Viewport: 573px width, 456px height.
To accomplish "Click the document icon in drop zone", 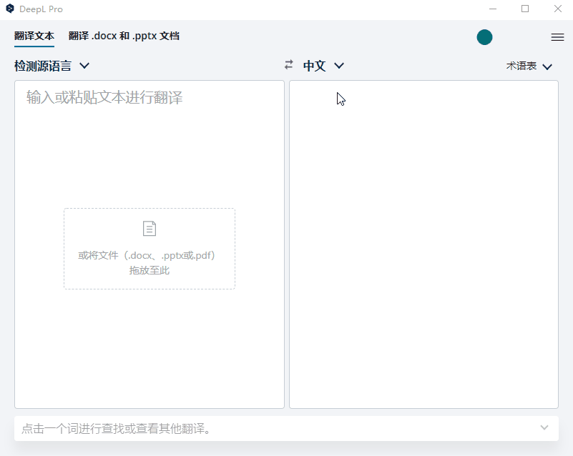I will 150,229.
